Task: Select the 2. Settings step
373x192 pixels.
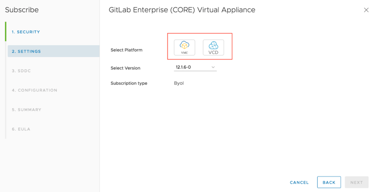Action: tap(26, 51)
